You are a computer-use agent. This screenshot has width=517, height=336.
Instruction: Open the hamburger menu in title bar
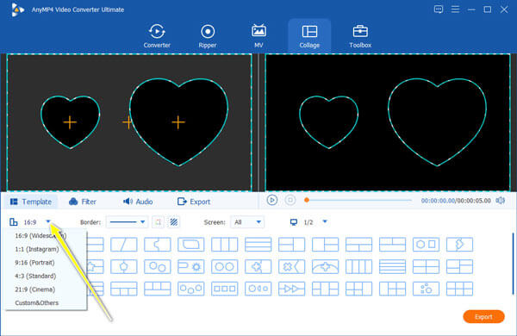[x=455, y=9]
